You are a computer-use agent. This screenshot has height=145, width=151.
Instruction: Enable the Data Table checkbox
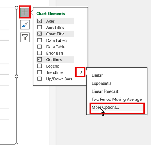pos(40,46)
